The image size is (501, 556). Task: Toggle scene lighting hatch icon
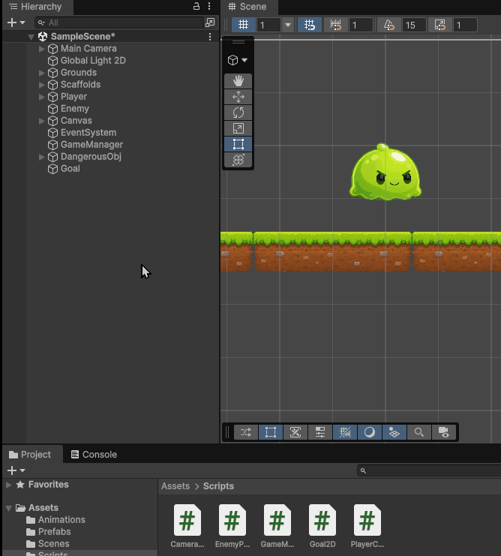point(345,432)
